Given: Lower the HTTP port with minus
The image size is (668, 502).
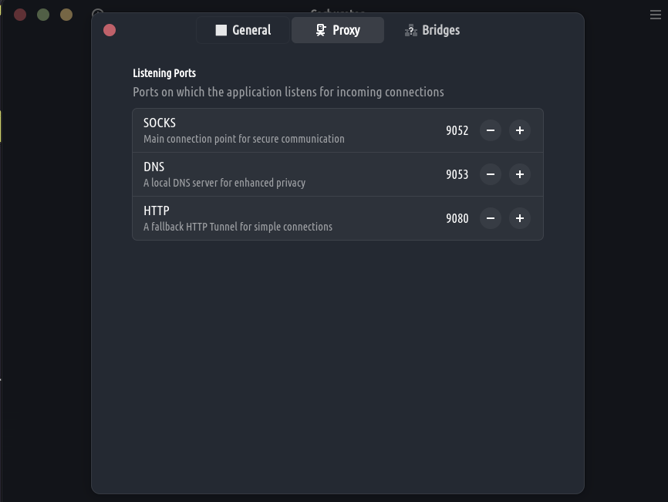Looking at the screenshot, I should (491, 218).
